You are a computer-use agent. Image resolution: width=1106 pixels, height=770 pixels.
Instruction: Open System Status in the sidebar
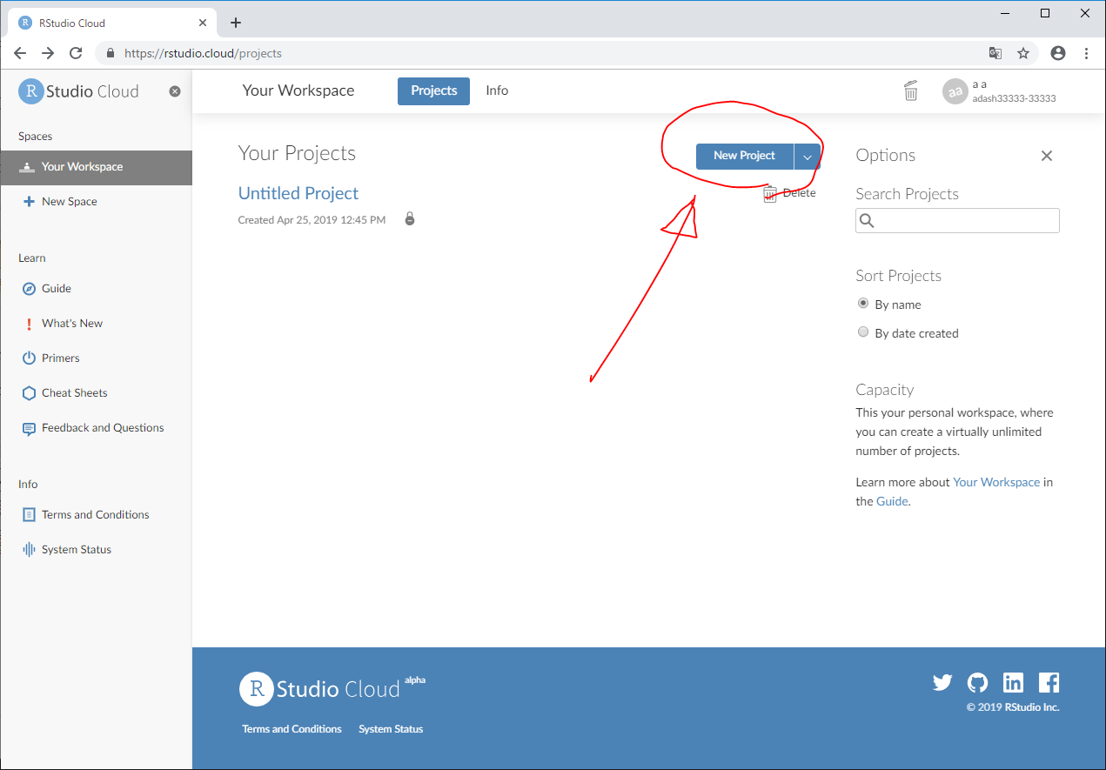77,550
